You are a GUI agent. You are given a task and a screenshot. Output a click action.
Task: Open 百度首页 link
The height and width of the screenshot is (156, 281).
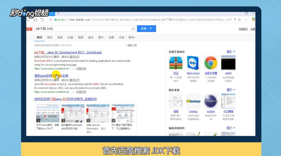tap(243, 29)
